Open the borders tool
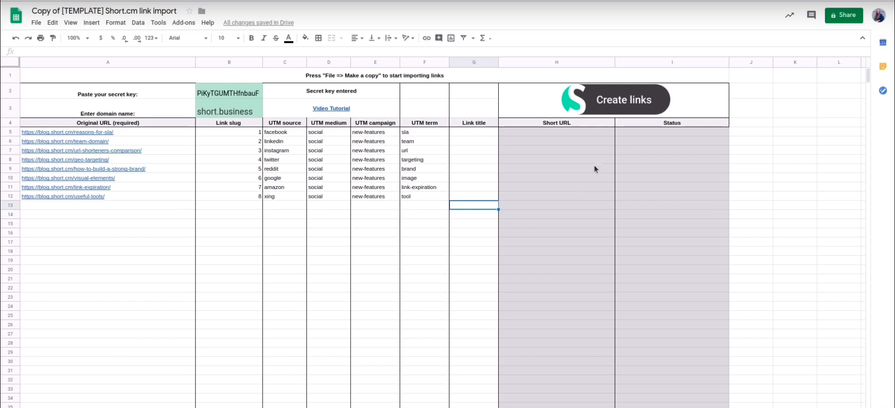This screenshot has height=408, width=895. coord(318,38)
